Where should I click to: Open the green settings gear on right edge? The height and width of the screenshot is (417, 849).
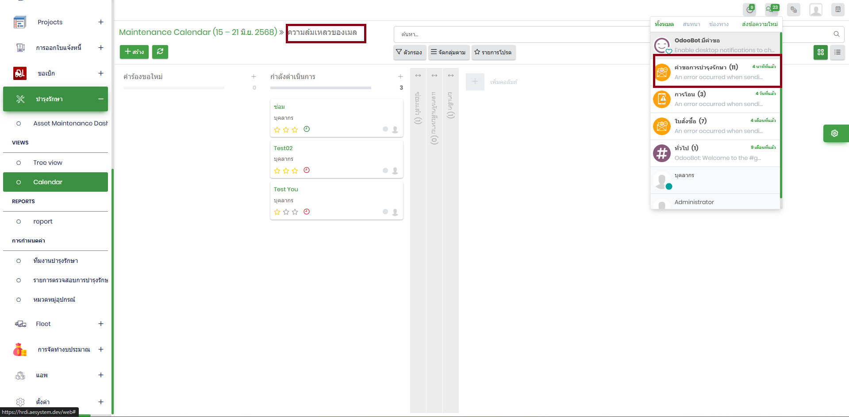[x=834, y=133]
